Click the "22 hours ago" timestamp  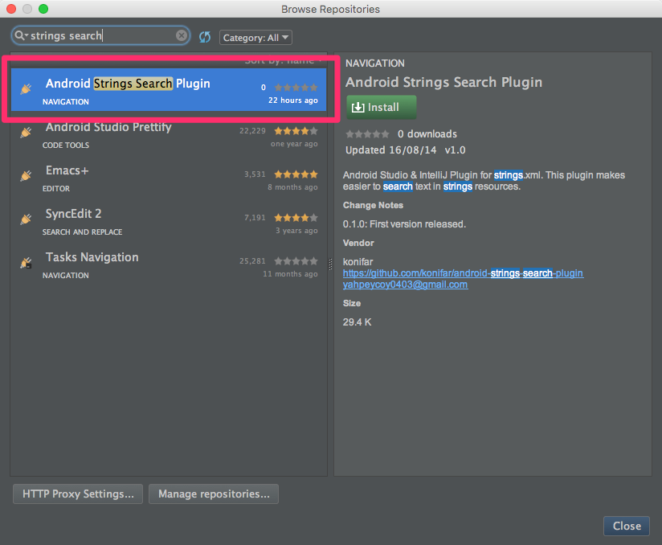click(x=293, y=100)
